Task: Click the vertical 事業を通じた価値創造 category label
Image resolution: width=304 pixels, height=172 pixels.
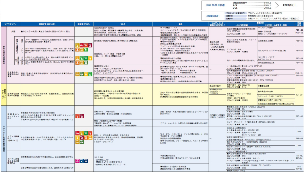Action: click(x=4, y=55)
